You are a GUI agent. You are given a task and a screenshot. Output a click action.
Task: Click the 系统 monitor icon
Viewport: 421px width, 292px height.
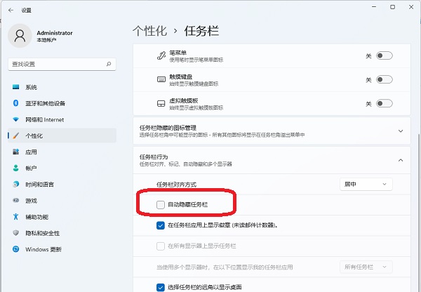pyautogui.click(x=16, y=87)
